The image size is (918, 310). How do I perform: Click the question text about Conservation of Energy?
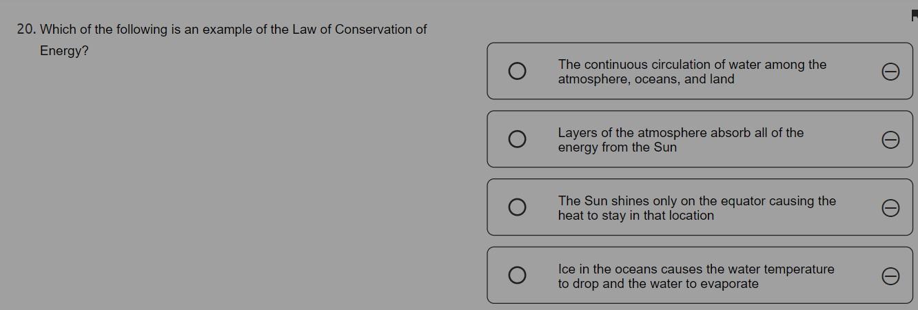234,30
